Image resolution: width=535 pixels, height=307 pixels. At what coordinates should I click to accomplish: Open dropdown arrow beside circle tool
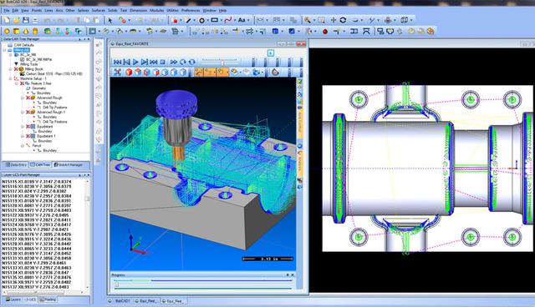click(207, 20)
